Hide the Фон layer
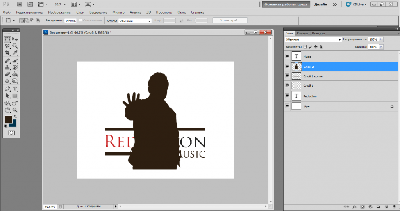 (287, 106)
